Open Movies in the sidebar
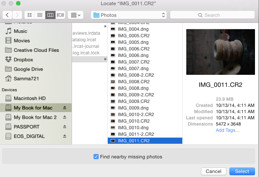This screenshot has height=177, width=259. pyautogui.click(x=22, y=41)
